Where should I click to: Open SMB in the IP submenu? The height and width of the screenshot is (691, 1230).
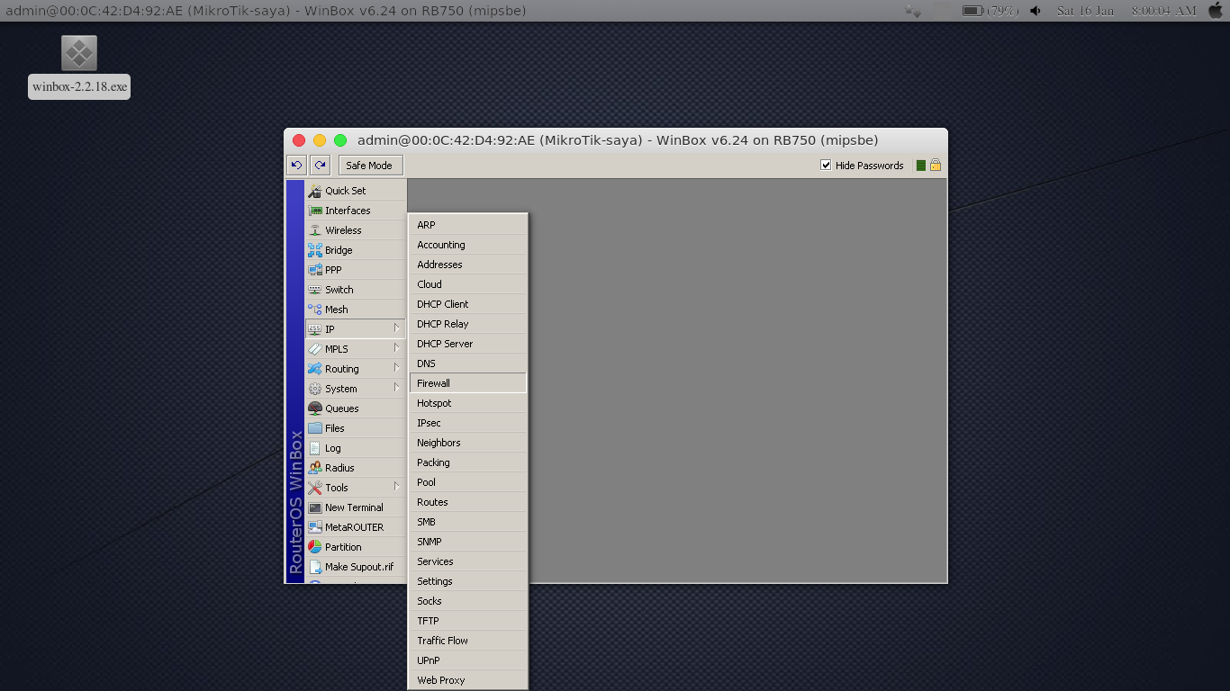click(x=468, y=522)
